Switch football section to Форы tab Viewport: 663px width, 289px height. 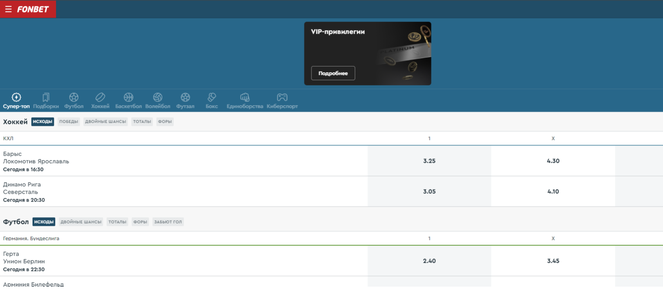pyautogui.click(x=140, y=222)
